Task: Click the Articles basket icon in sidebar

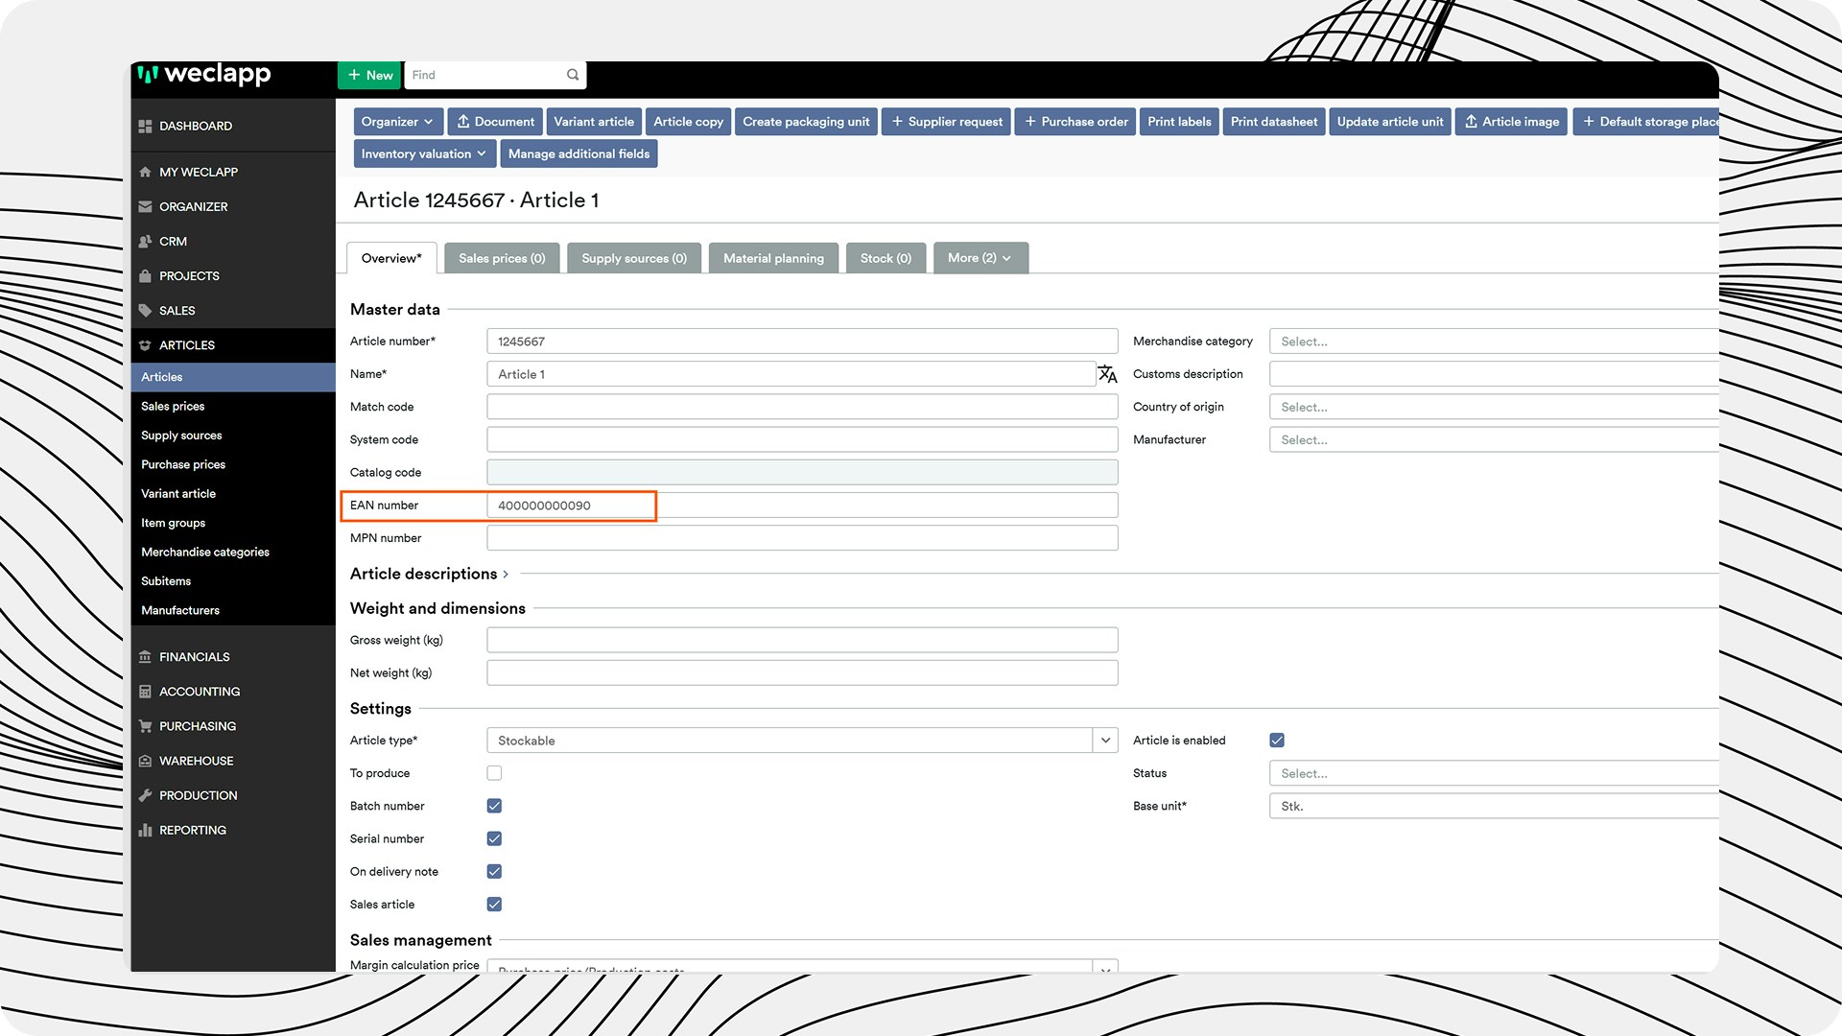Action: (145, 345)
